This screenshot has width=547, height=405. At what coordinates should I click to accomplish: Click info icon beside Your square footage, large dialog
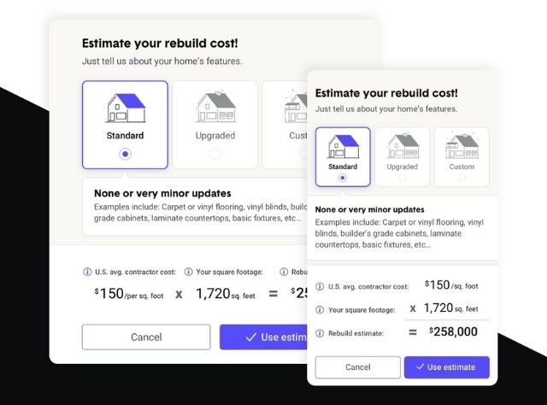pos(188,272)
